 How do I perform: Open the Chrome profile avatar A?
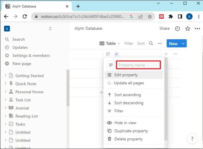tap(189, 16)
